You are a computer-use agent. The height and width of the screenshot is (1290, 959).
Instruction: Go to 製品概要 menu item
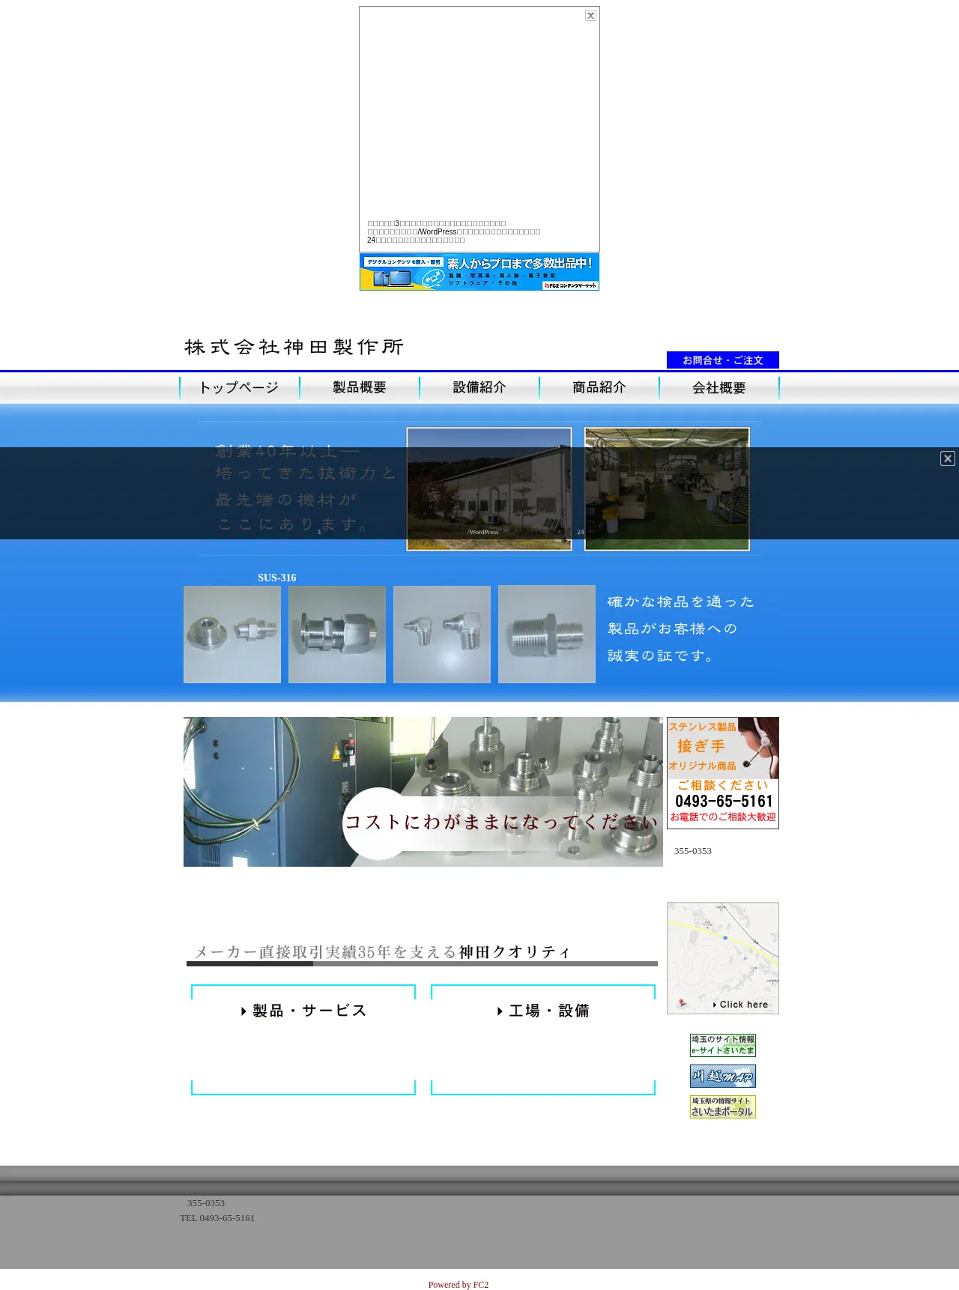click(x=360, y=388)
